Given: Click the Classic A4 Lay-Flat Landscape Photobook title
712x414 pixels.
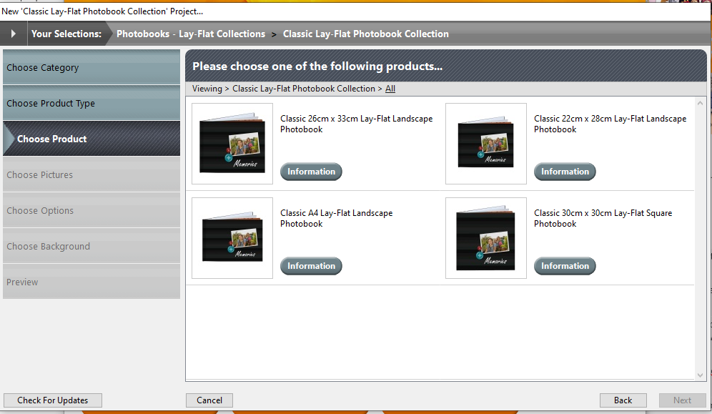Looking at the screenshot, I should point(337,218).
